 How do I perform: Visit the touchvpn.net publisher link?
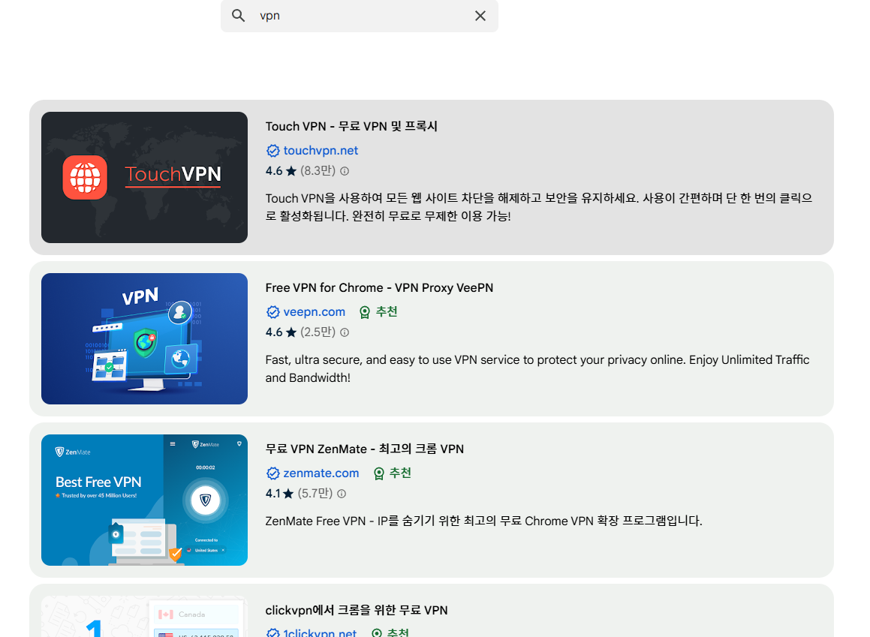[321, 151]
